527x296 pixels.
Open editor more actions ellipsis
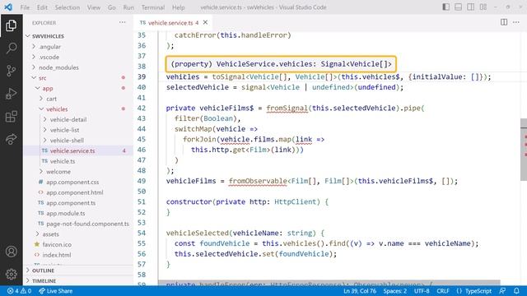(516, 22)
